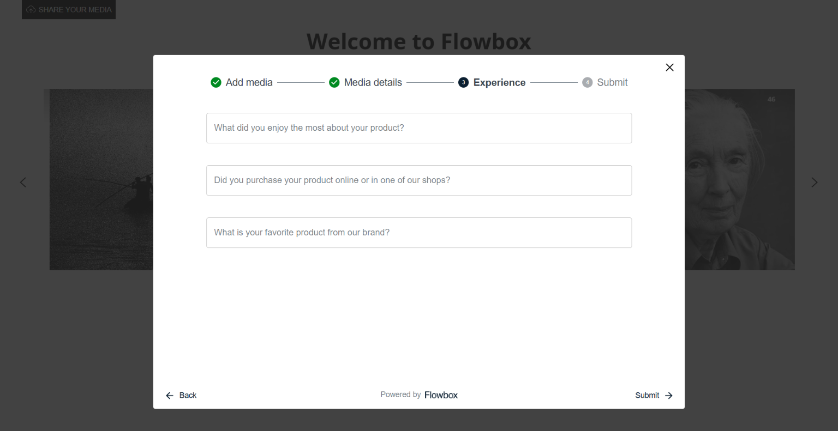Click the left arrow icon beside Back
The height and width of the screenshot is (431, 838).
(170, 396)
